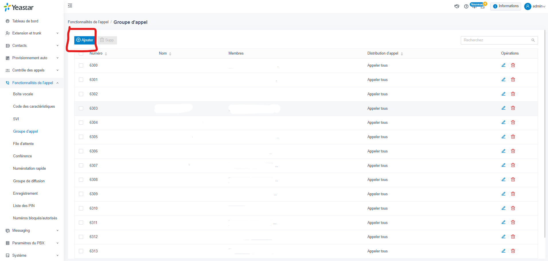Select the row 6311 checkbox

click(x=81, y=223)
